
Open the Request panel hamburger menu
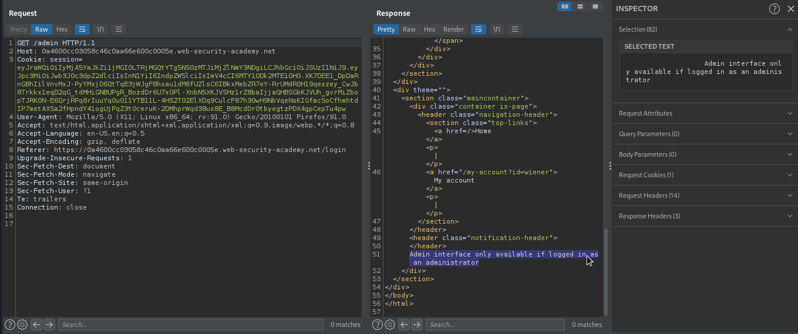[x=119, y=29]
